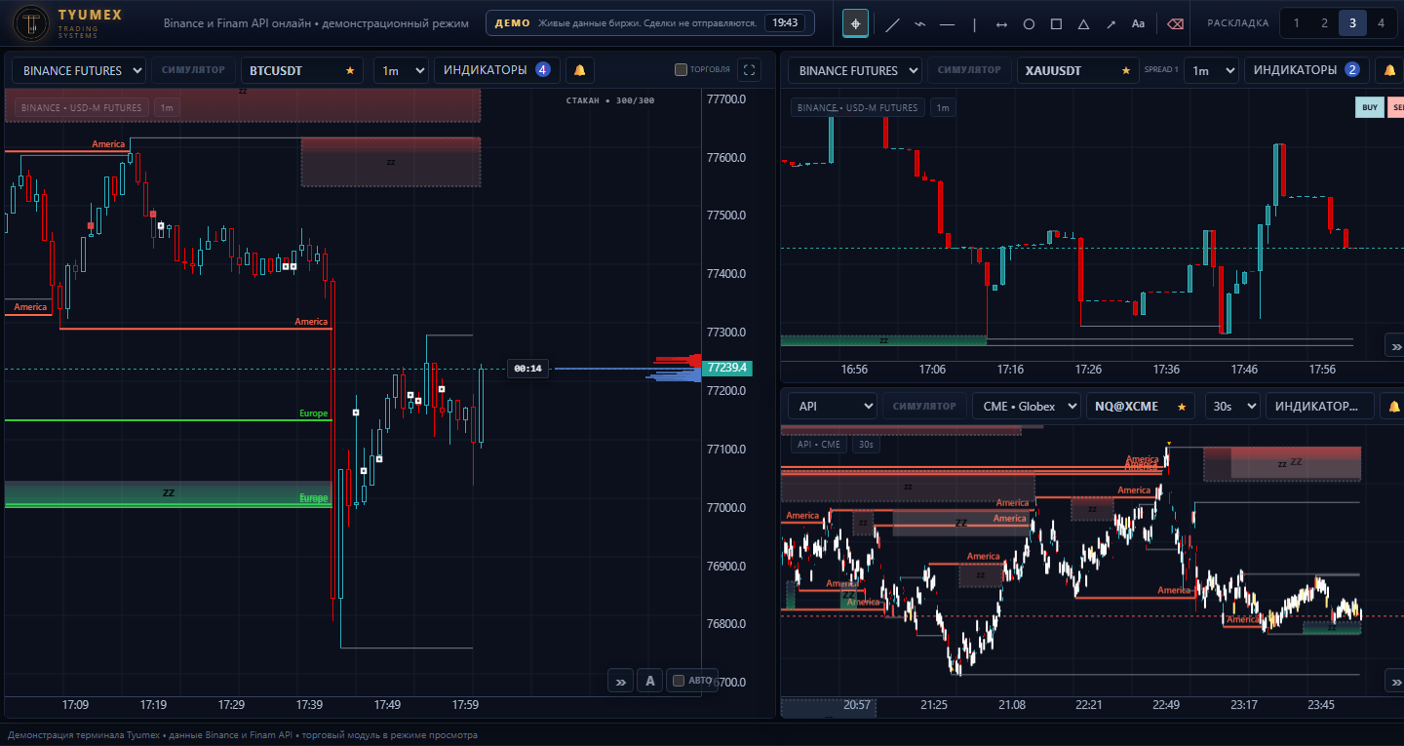Activate the Aa text annotation tool

[1138, 24]
